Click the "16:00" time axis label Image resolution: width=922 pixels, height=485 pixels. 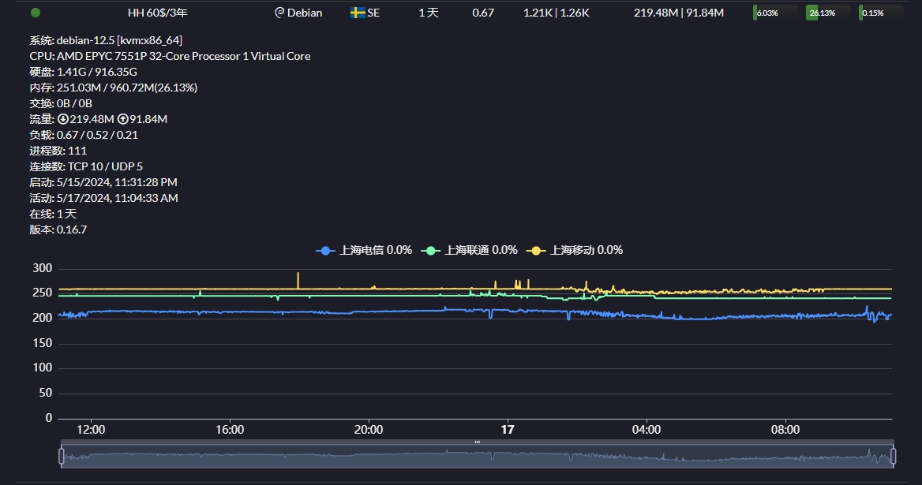(230, 430)
